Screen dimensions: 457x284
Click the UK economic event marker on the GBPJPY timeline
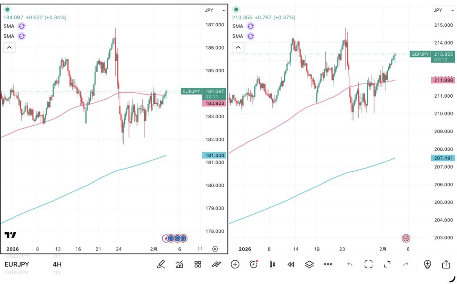(406, 238)
